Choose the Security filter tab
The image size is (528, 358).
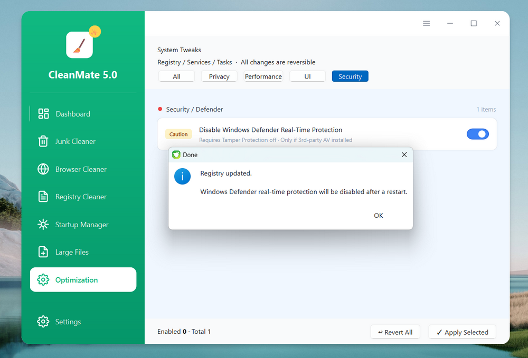(350, 76)
